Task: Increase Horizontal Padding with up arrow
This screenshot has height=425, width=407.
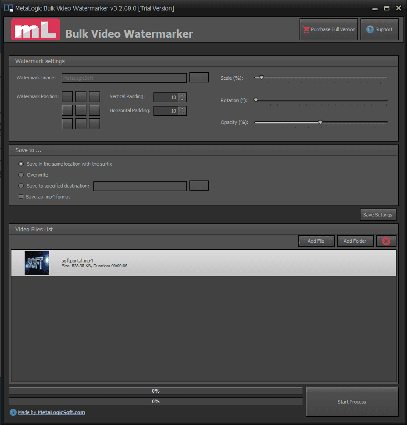Action: click(182, 108)
